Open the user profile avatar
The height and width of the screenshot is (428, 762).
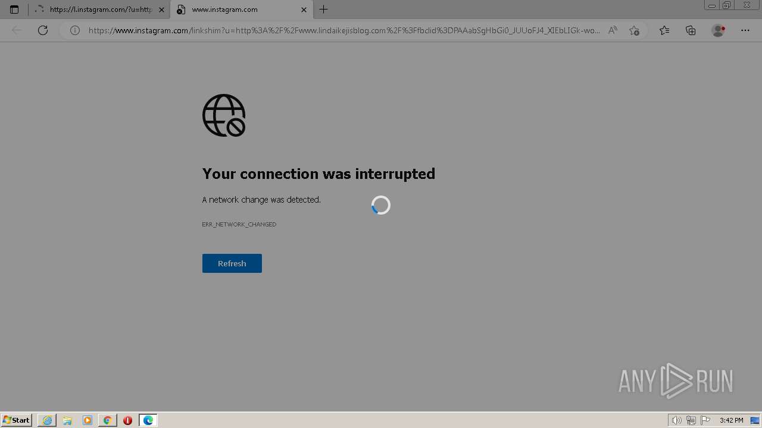click(718, 30)
